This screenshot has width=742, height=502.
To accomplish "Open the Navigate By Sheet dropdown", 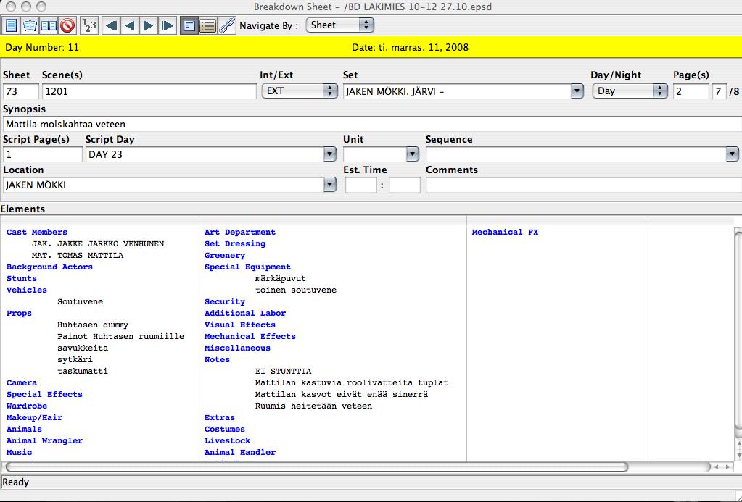I will point(339,25).
